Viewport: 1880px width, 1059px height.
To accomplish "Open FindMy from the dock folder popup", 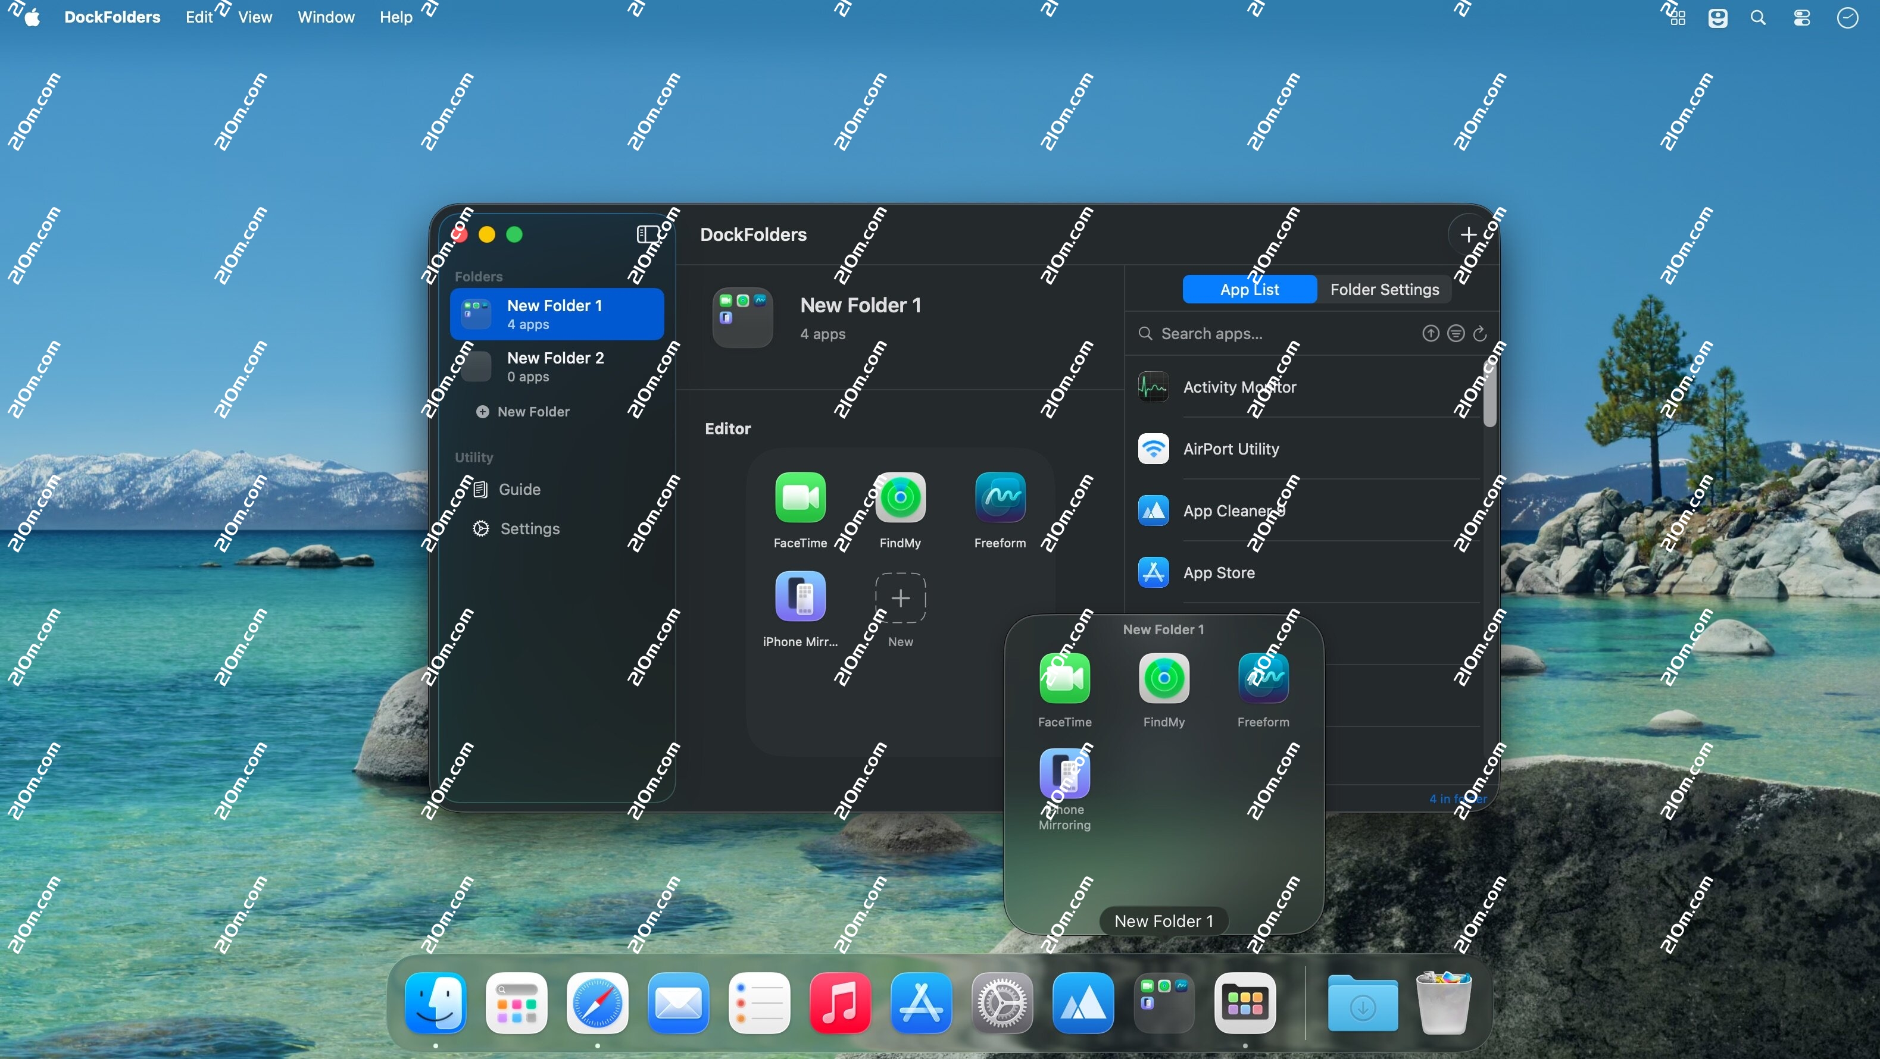I will tap(1164, 678).
